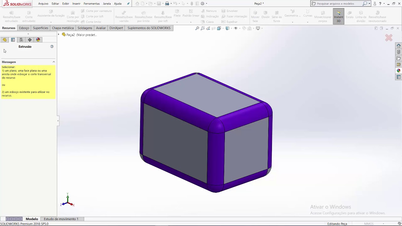Click the Corte por revolução tool

(x=73, y=17)
